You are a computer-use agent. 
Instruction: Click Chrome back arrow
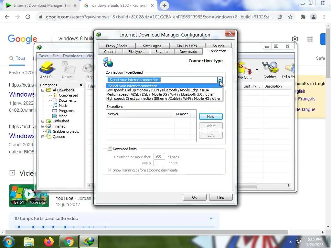[x=7, y=17]
